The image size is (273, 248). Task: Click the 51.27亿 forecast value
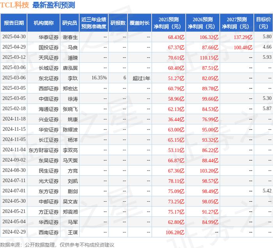176,78
